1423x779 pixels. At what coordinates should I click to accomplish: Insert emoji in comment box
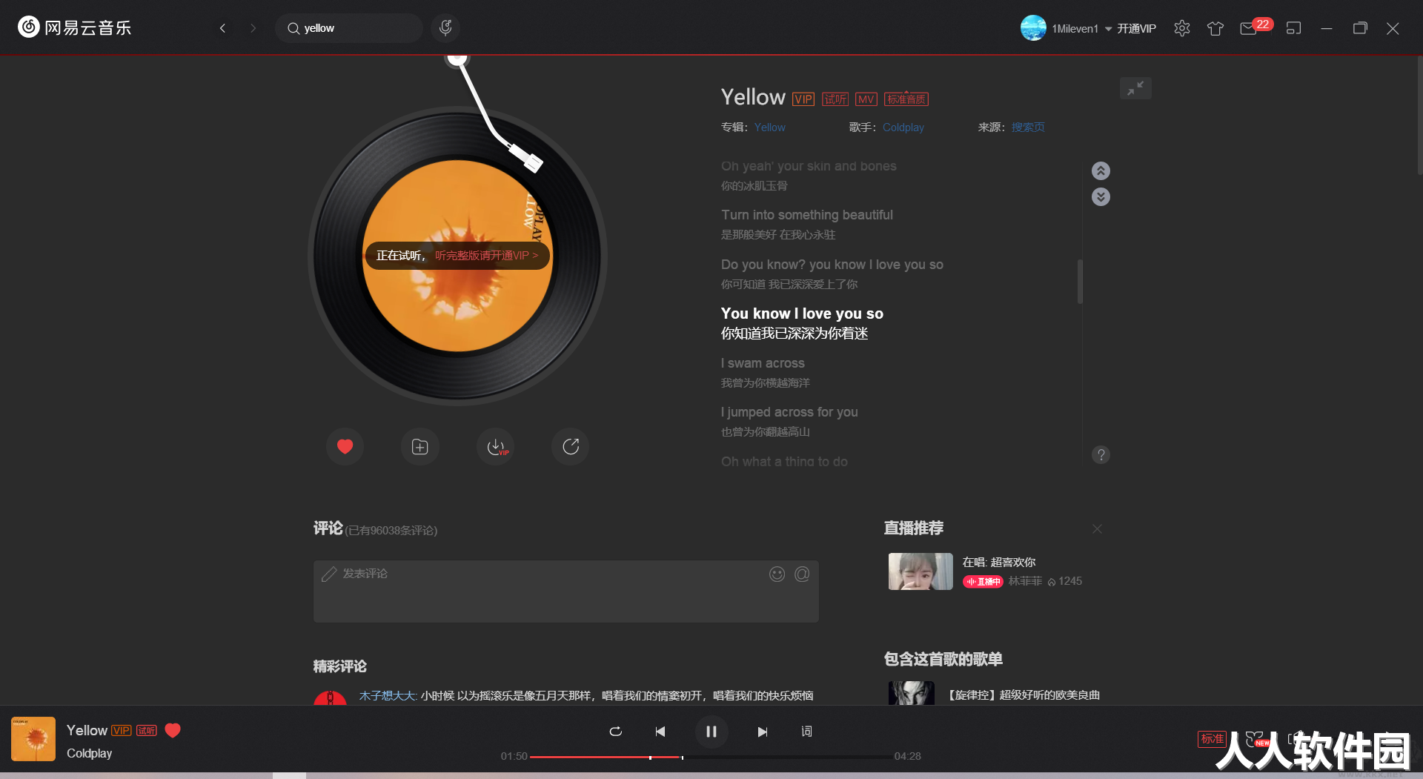[x=777, y=574]
